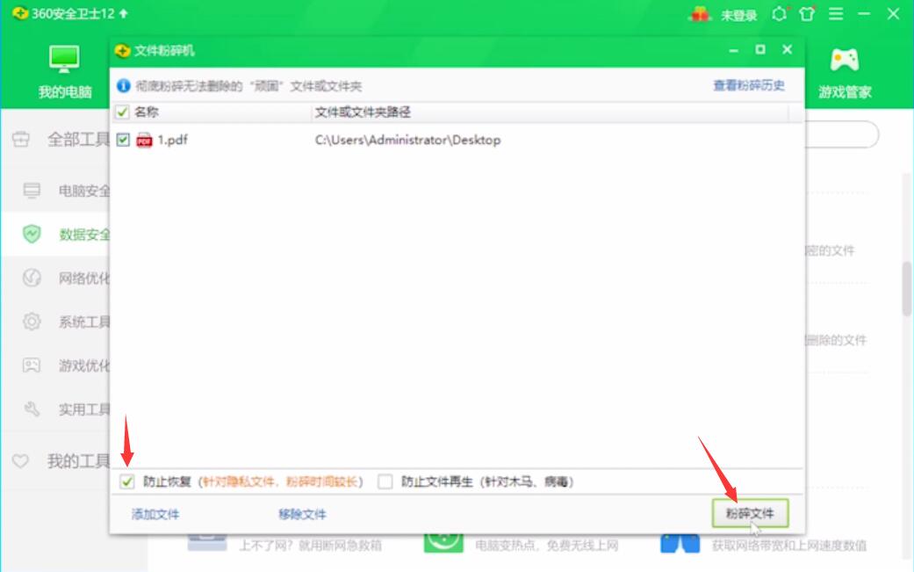Select the 1.pdf file name
Viewport: 914px width, 572px height.
pos(173,140)
